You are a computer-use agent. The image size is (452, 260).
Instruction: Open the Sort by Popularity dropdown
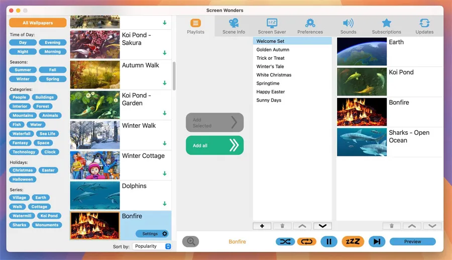click(x=153, y=246)
